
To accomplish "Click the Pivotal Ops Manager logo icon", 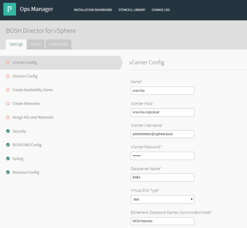I will [x=10, y=9].
